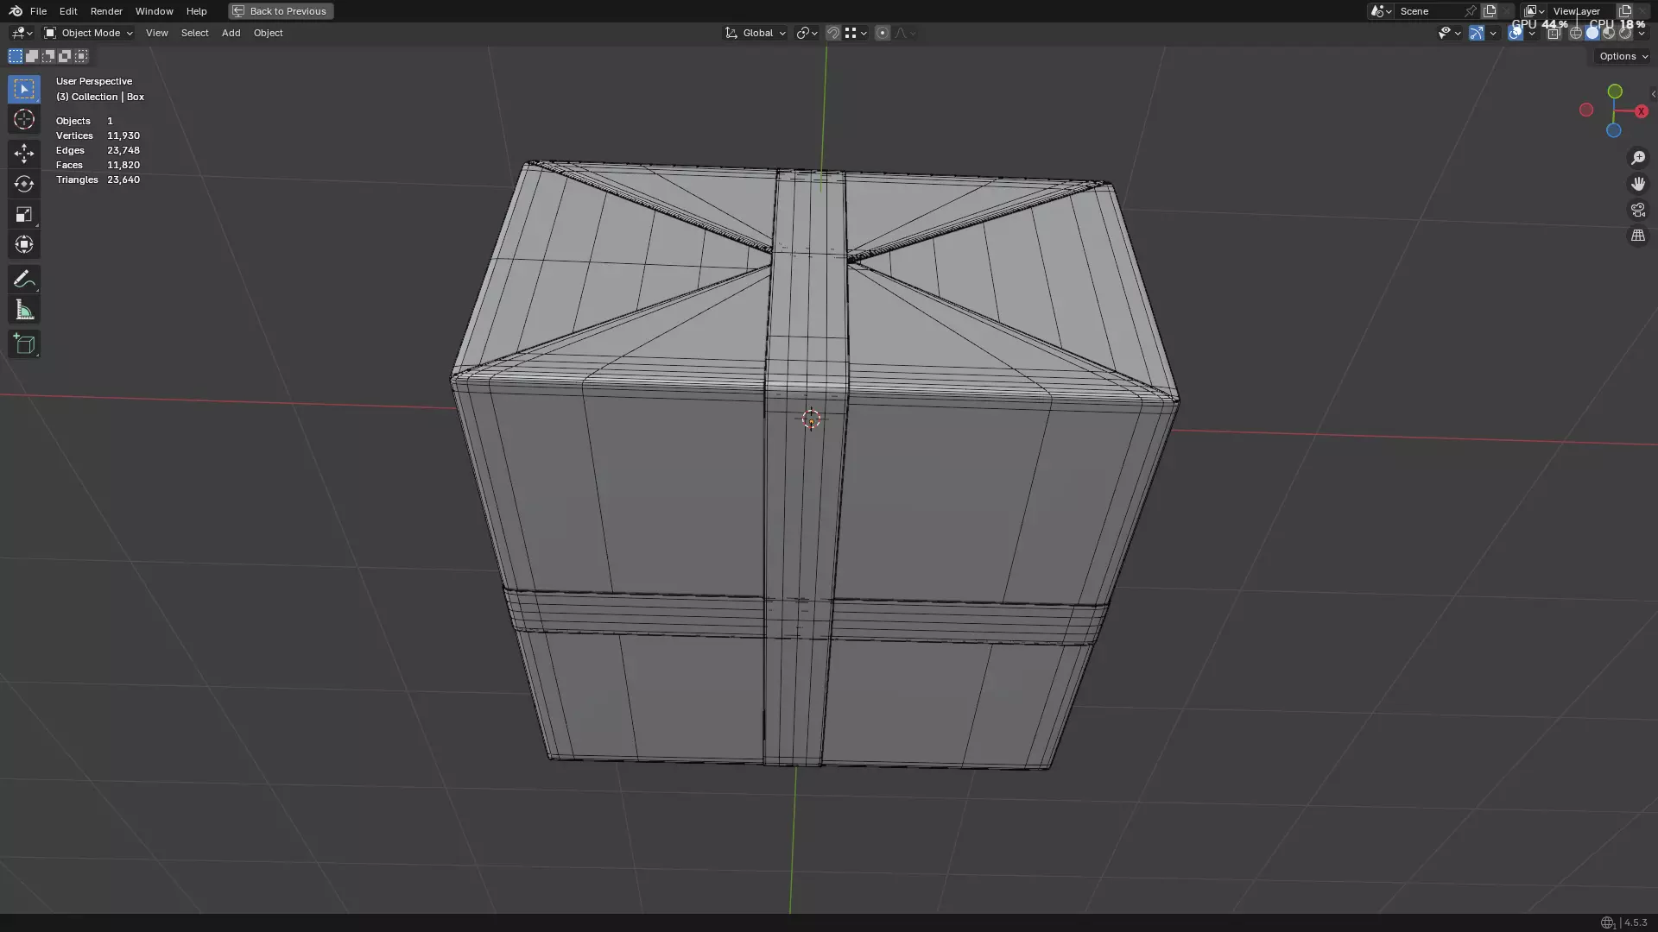Open selectability and visibility dropdown
Viewport: 1658px width, 932px height.
[x=1449, y=33]
